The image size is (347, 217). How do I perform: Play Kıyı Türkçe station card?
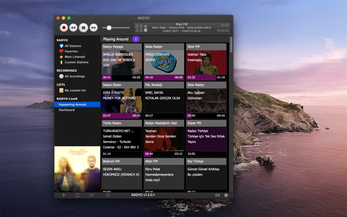(x=206, y=175)
